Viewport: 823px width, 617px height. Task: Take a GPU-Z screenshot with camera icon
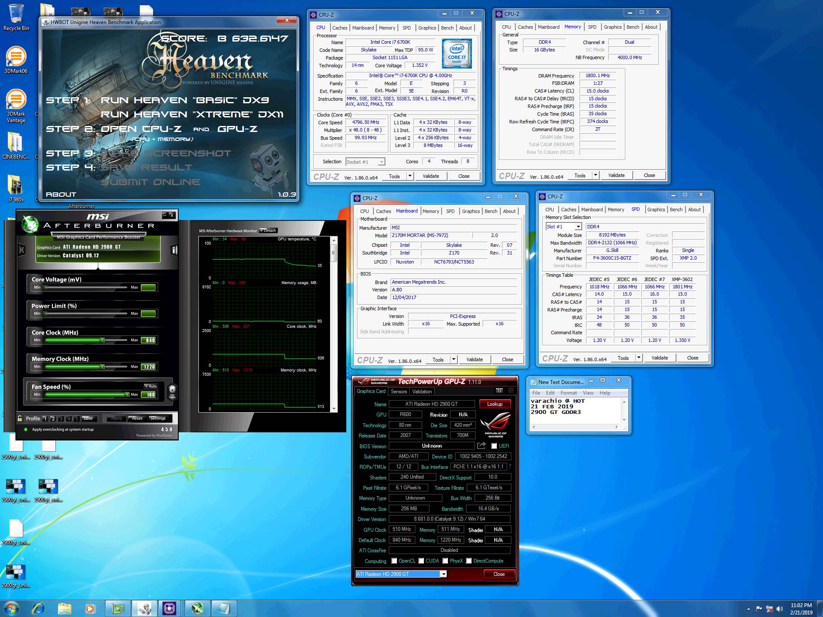[499, 390]
